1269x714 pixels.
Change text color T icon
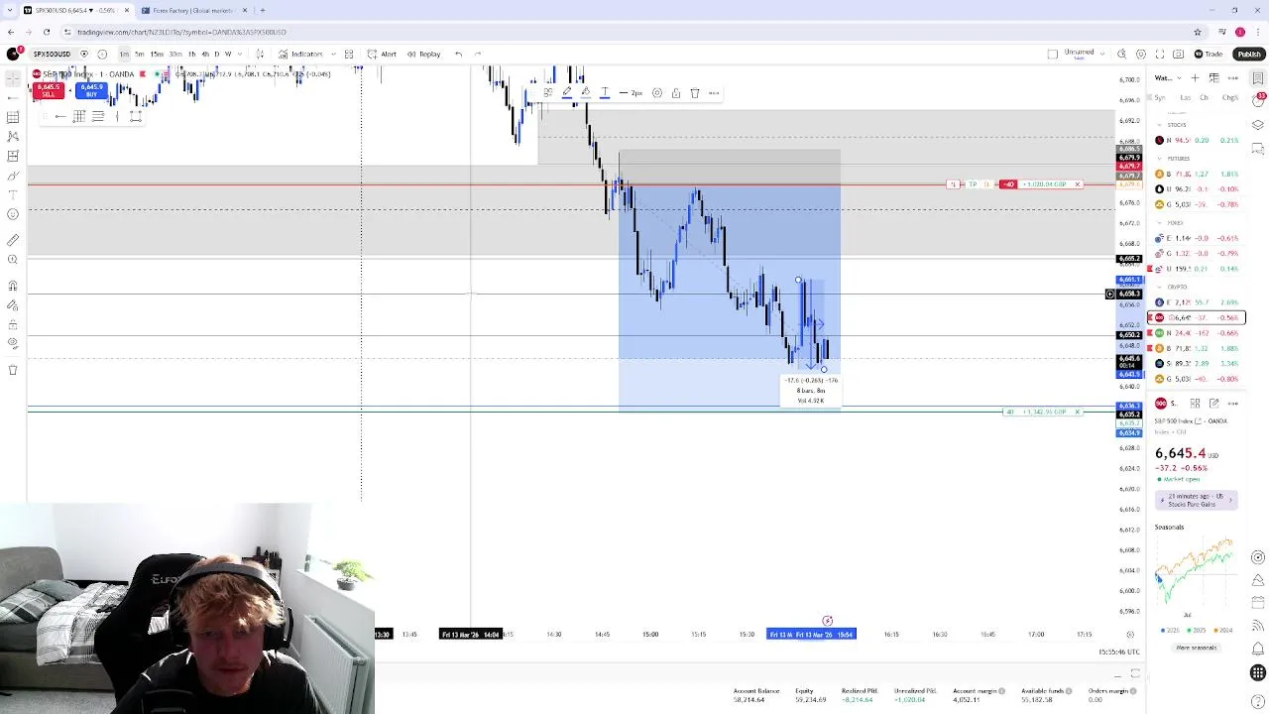pos(604,93)
